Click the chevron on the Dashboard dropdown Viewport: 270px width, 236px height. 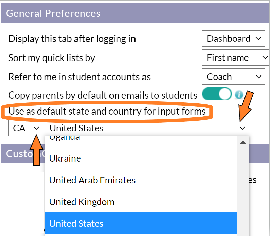(258, 38)
